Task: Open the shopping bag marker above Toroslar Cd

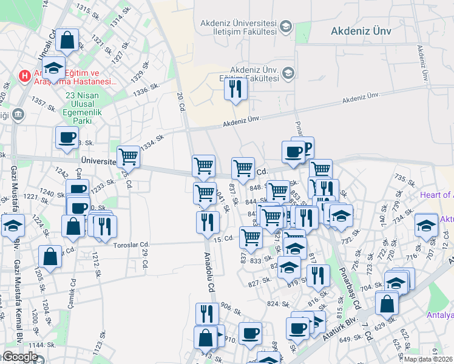Action: (x=73, y=229)
